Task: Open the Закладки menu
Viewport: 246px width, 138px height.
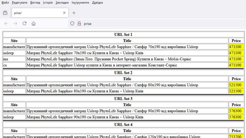Action: 62,3
